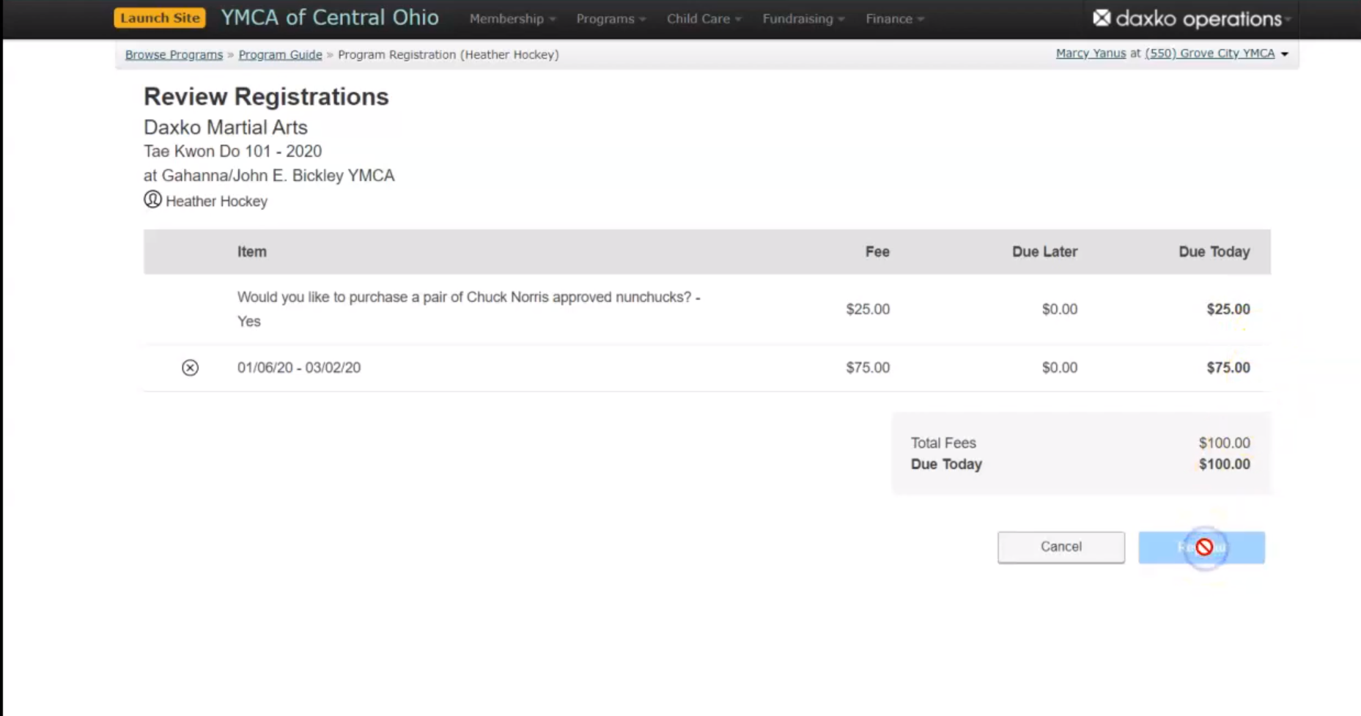This screenshot has height=716, width=1361.
Task: Open the Program Guide breadcrumb link
Action: coord(280,54)
